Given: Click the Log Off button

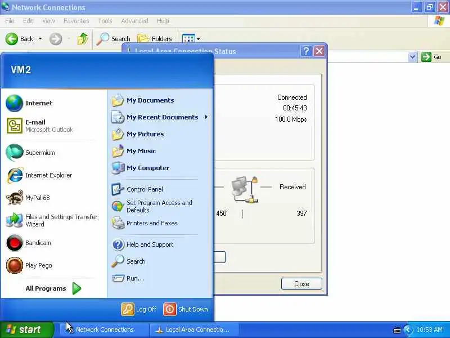Looking at the screenshot, I should click(139, 309).
